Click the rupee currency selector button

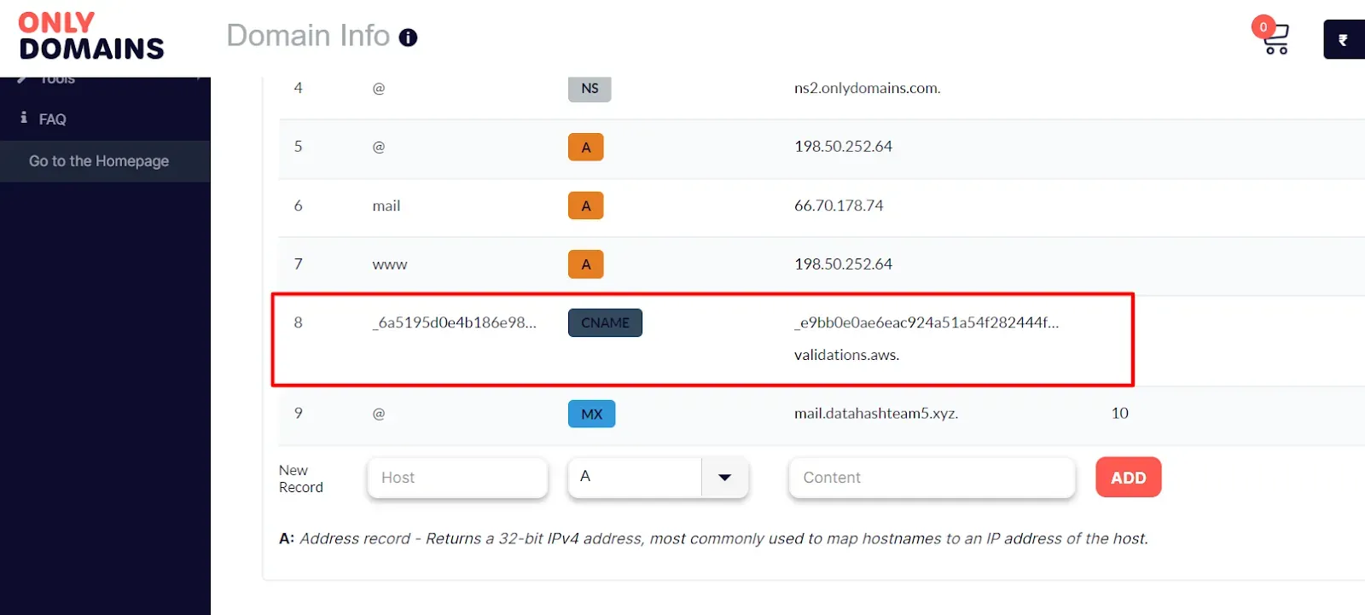pyautogui.click(x=1344, y=39)
